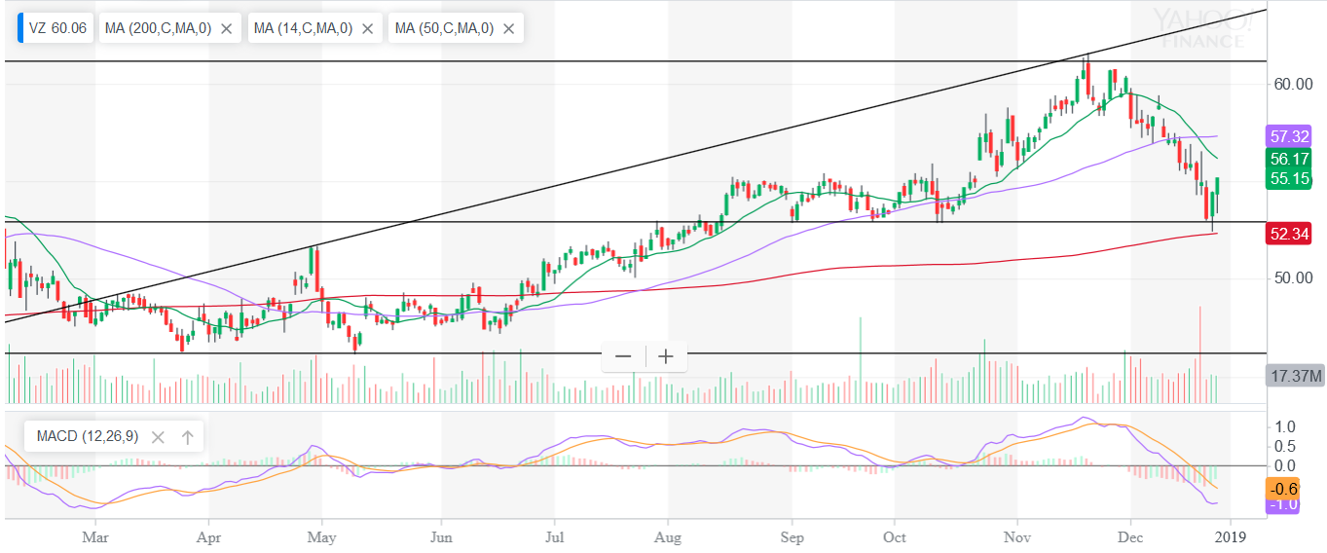Screen dimensions: 1327x553
Task: Close the MACD (12,26,9) panel
Action: coord(158,437)
